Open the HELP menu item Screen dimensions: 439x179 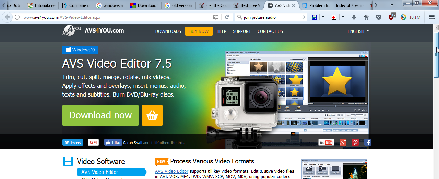(222, 31)
